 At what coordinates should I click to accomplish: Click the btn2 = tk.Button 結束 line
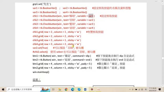[x=62, y=60]
